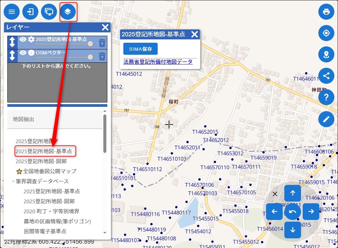Click the pencil edit button

click(326, 119)
